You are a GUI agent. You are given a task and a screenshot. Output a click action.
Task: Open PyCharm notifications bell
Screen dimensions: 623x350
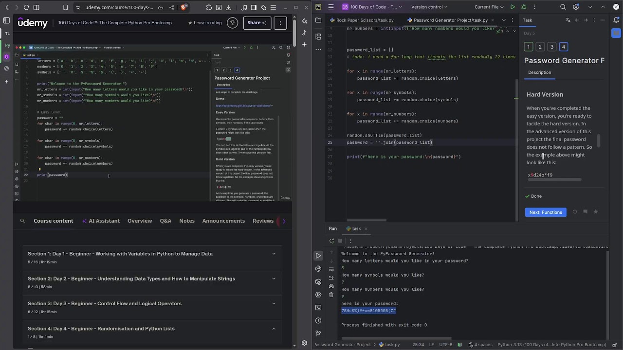(x=616, y=20)
